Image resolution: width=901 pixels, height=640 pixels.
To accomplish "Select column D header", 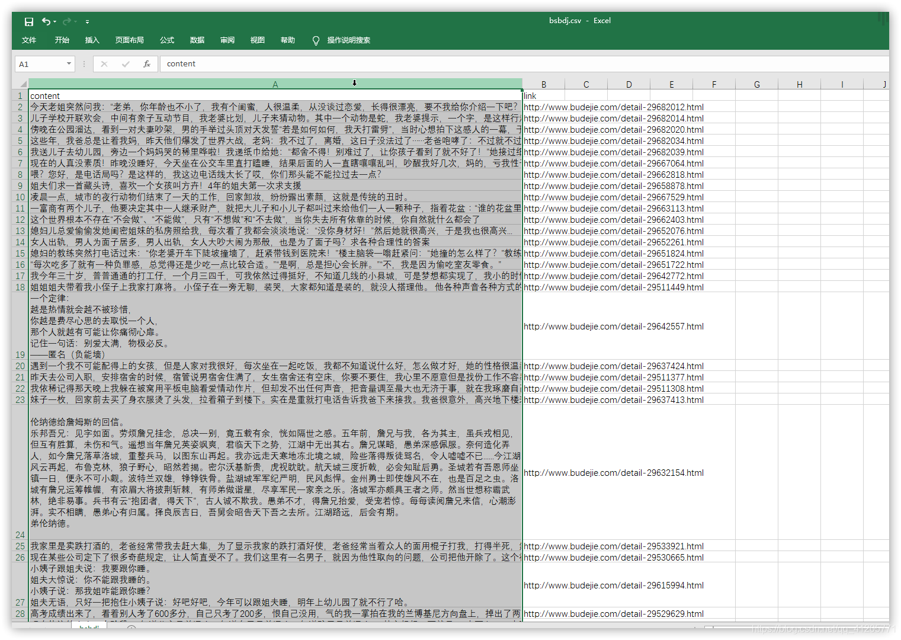I will pyautogui.click(x=629, y=84).
